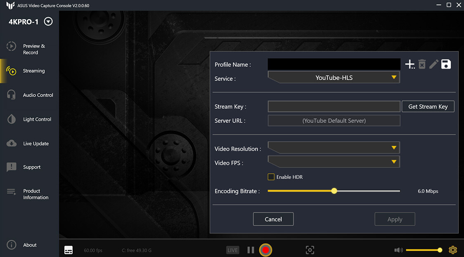
Task: Apply the streaming settings
Action: [x=395, y=219]
